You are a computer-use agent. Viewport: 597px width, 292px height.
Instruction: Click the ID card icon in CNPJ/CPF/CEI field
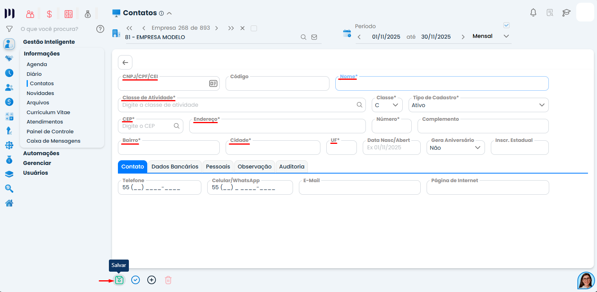[x=213, y=83]
